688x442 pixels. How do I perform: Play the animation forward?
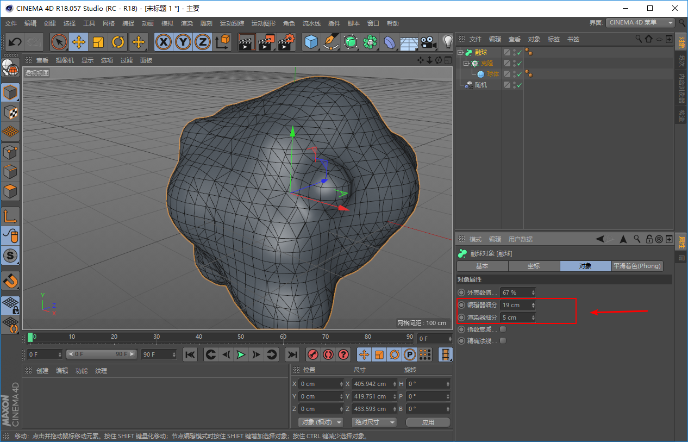241,354
